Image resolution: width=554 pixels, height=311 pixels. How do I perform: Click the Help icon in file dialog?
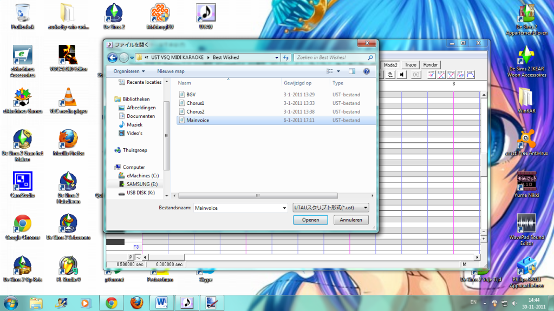[367, 71]
